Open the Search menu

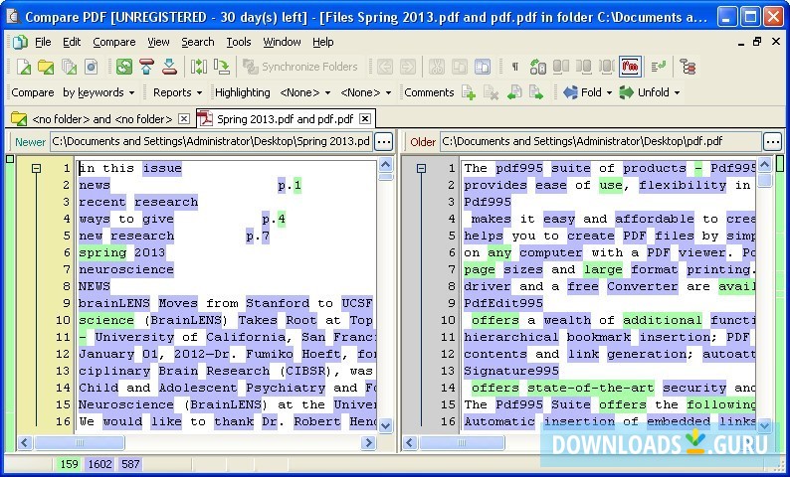coord(198,43)
